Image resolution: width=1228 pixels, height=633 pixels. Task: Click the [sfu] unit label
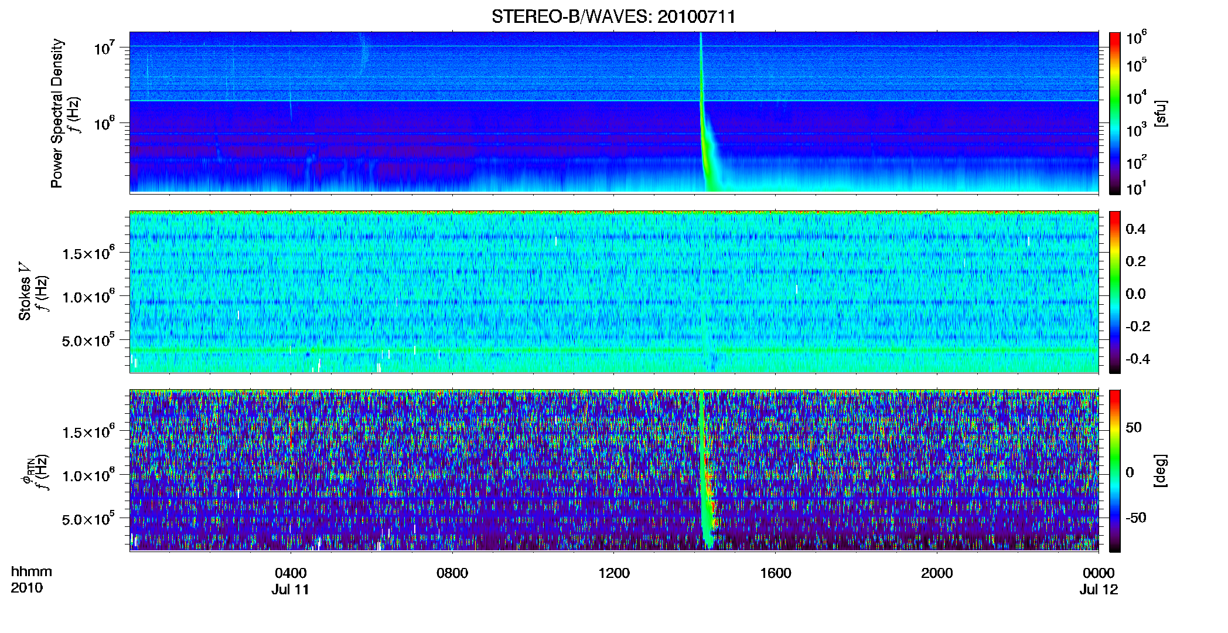[x=1161, y=113]
